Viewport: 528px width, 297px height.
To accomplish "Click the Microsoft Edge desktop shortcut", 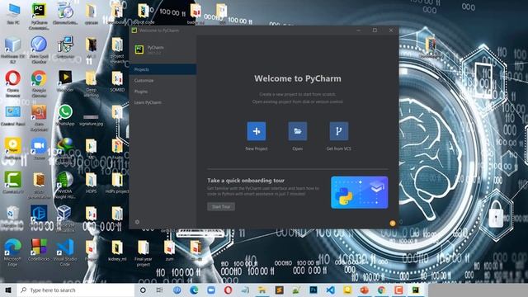I will pyautogui.click(x=13, y=252).
